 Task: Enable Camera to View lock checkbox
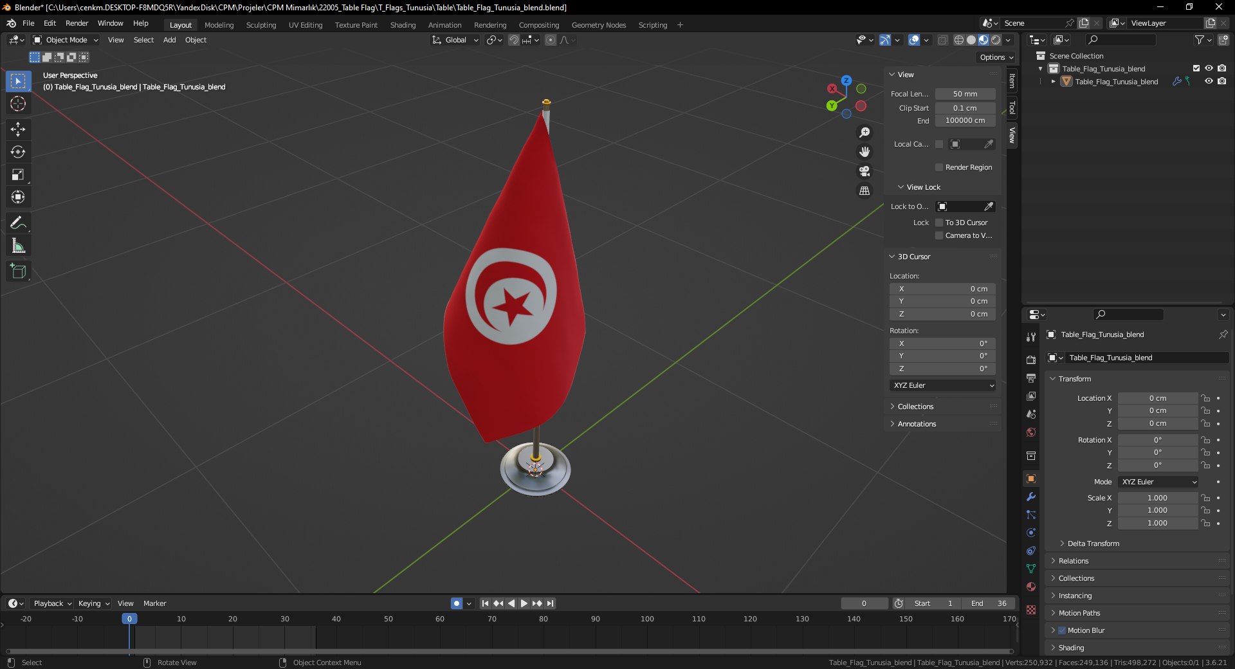coord(939,235)
